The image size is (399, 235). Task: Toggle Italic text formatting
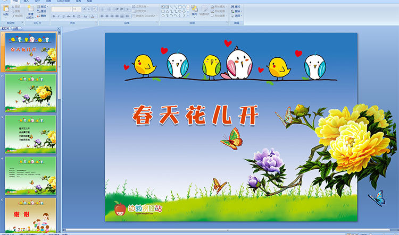59,16
